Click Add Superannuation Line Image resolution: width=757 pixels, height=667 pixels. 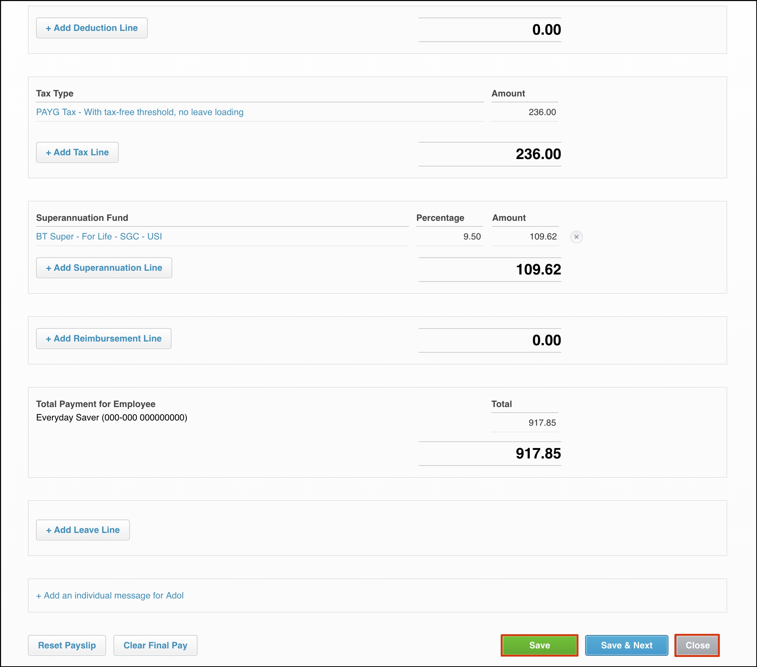104,267
